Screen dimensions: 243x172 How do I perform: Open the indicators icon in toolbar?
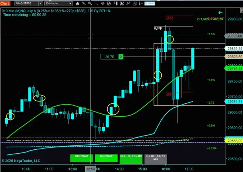point(122,4)
